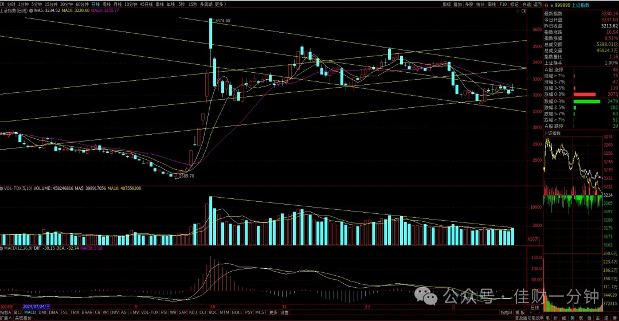Select the BOLL indicator tab

coord(237,312)
